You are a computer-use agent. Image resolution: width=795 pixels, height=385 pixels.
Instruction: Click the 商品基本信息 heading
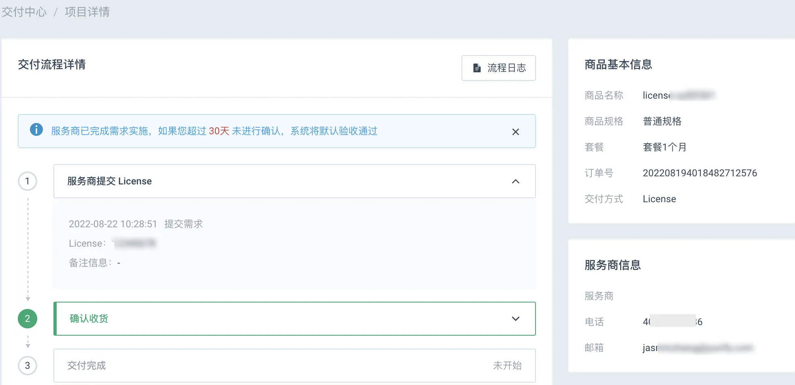619,65
